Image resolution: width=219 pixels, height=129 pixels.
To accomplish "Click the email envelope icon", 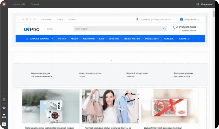I will coord(182,20).
